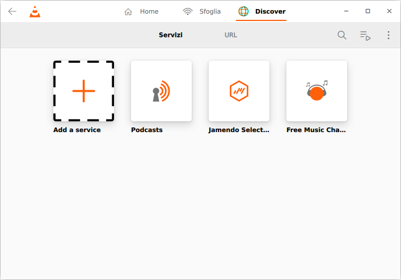The image size is (401, 280).
Task: Select the Discover tab
Action: 261,11
